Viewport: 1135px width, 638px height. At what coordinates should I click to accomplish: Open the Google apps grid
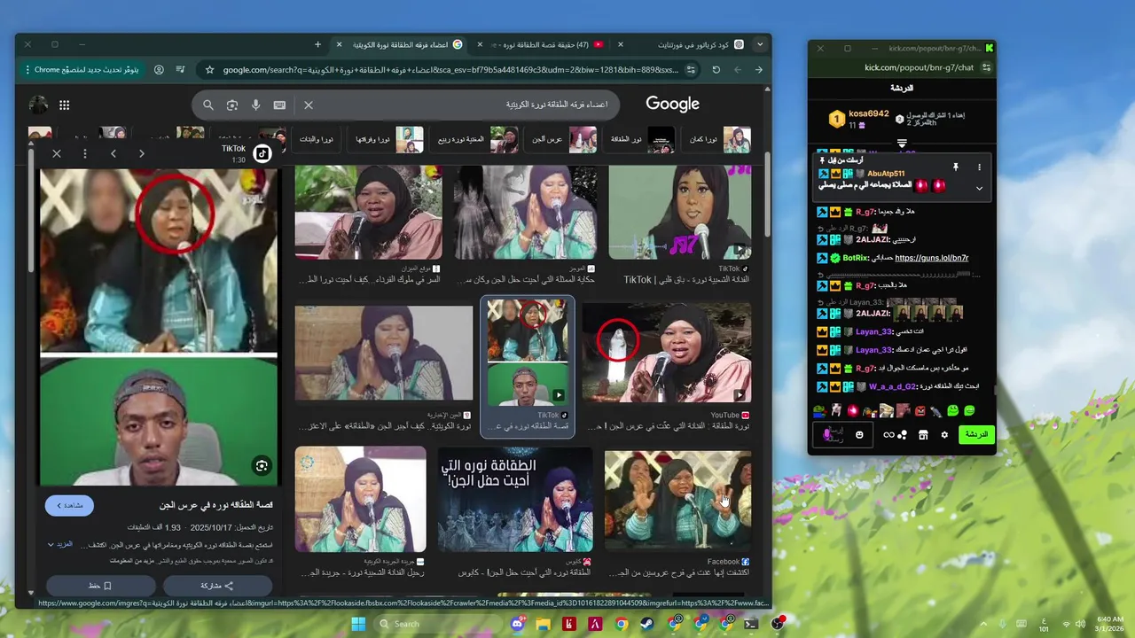[x=64, y=105]
